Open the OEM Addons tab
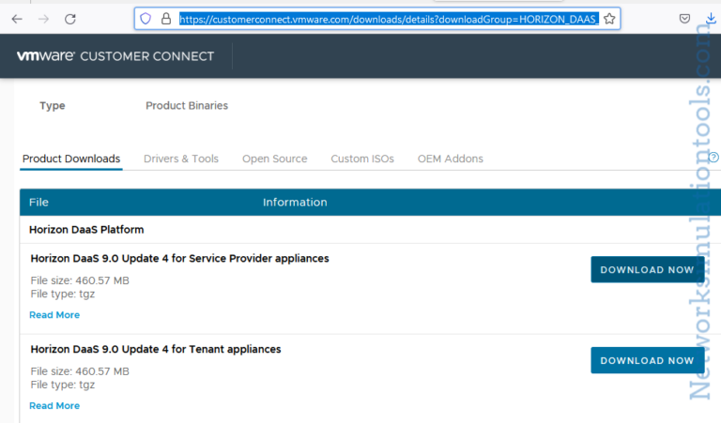This screenshot has width=721, height=423. pyautogui.click(x=450, y=159)
